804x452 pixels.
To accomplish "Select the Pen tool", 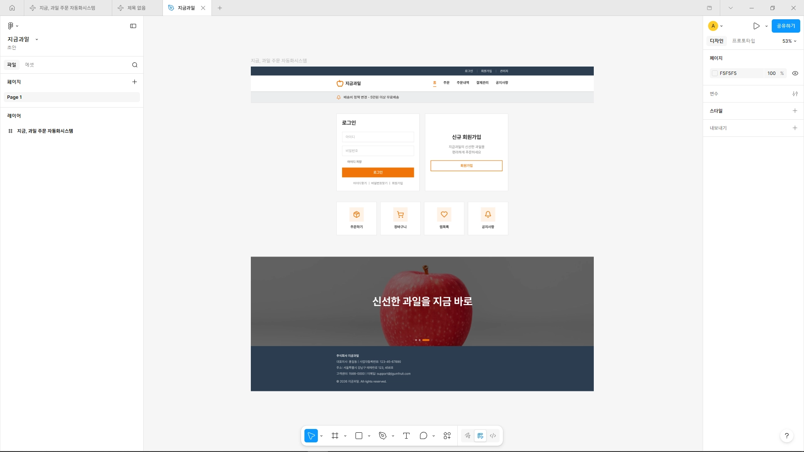I will [383, 436].
